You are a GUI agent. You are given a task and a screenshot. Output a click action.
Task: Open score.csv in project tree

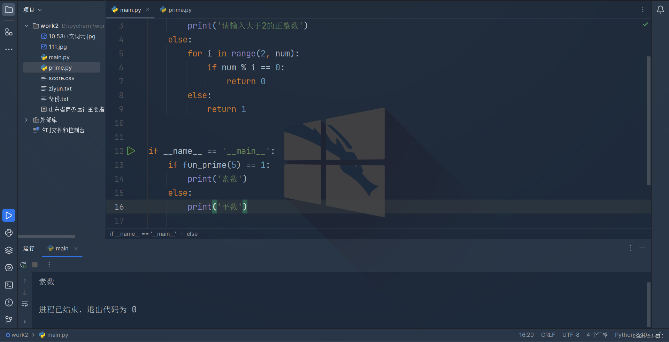(58, 78)
